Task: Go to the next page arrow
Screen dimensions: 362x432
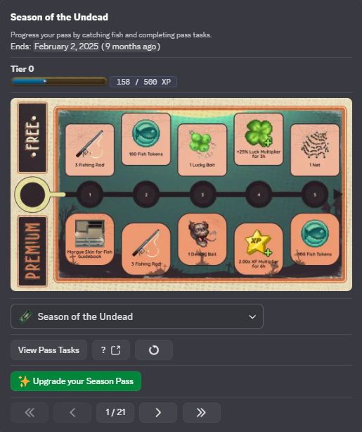Action: pyautogui.click(x=158, y=412)
